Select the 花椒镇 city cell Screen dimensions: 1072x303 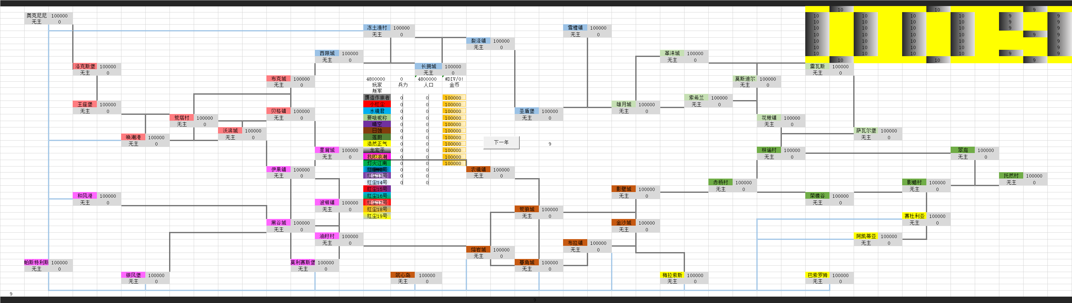[769, 118]
